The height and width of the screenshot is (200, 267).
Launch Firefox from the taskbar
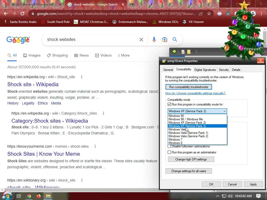pyautogui.click(x=39, y=196)
